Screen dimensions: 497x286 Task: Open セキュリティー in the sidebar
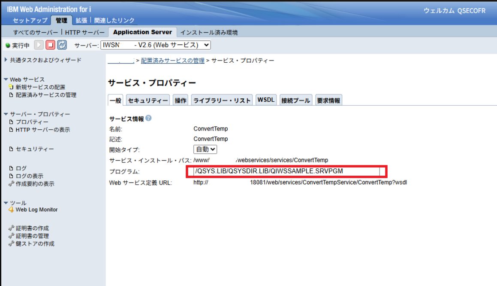tap(35, 149)
